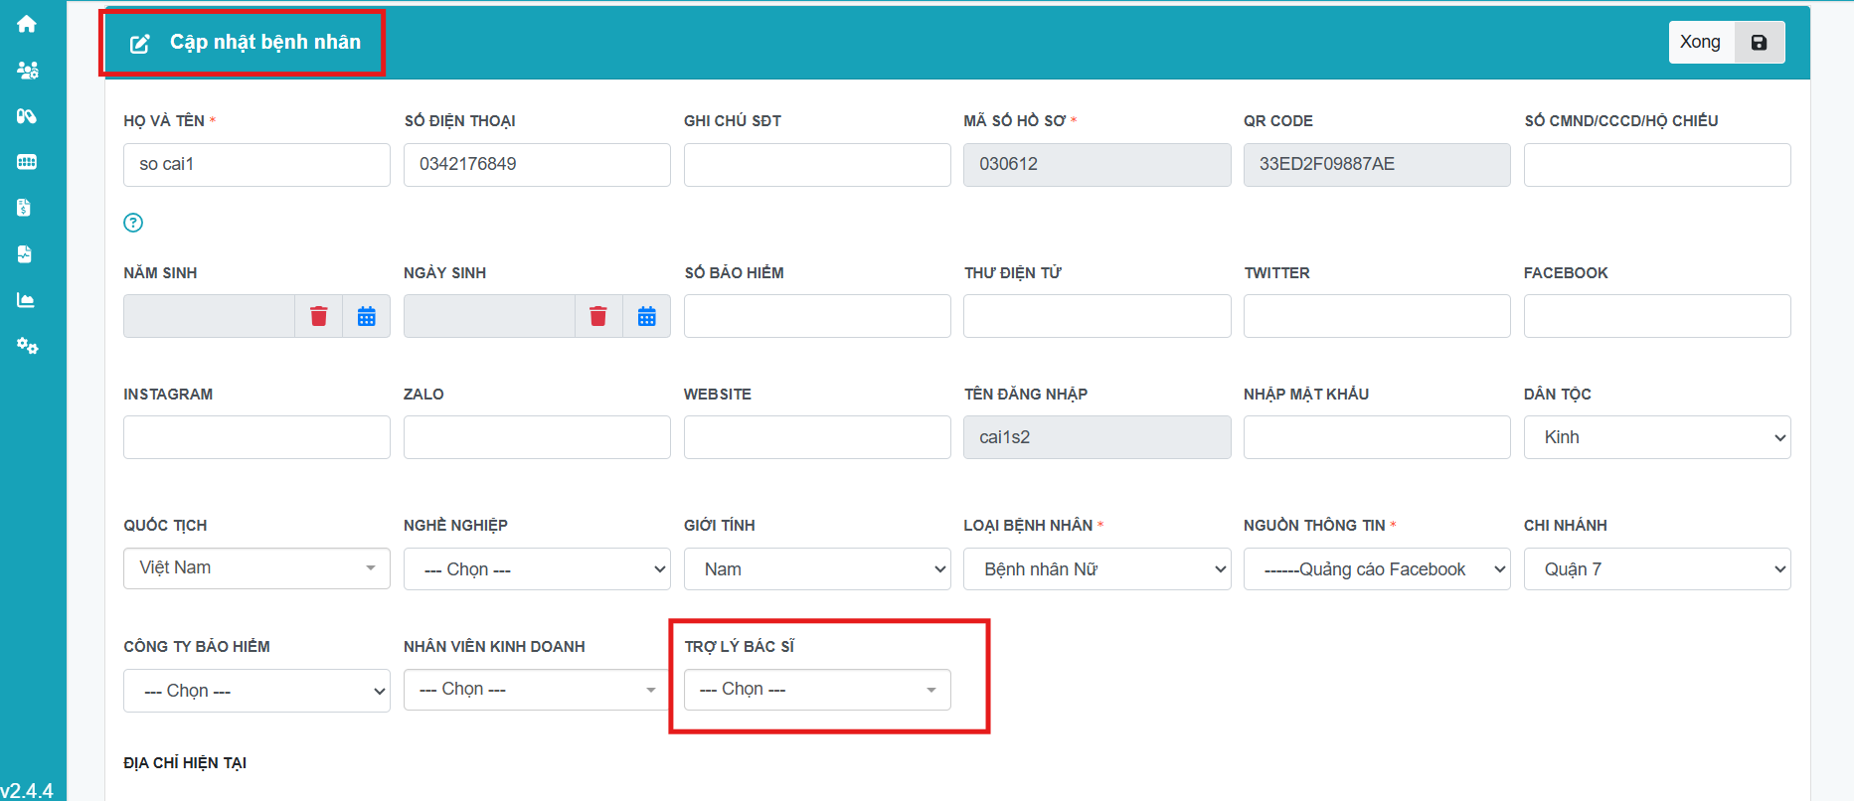Open the home icon in the sidebar
This screenshot has width=1854, height=801.
pos(27,24)
